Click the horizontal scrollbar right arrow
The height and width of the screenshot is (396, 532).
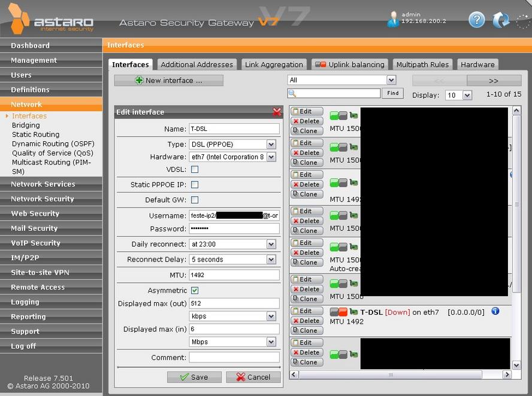pos(507,374)
